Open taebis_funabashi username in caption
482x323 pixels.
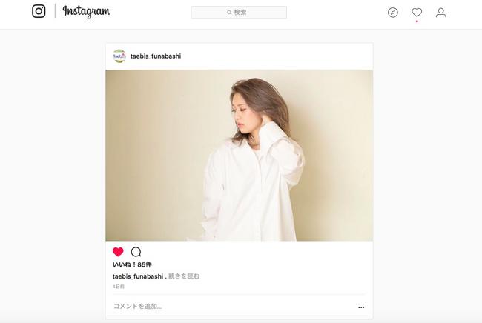click(138, 276)
